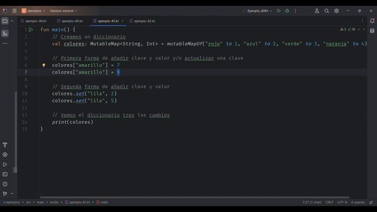Click the left panel vertical scrollbar
The width and height of the screenshot is (377, 212).
[15, 132]
